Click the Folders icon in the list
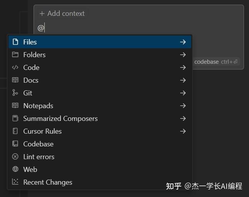The image size is (249, 197). coord(15,55)
